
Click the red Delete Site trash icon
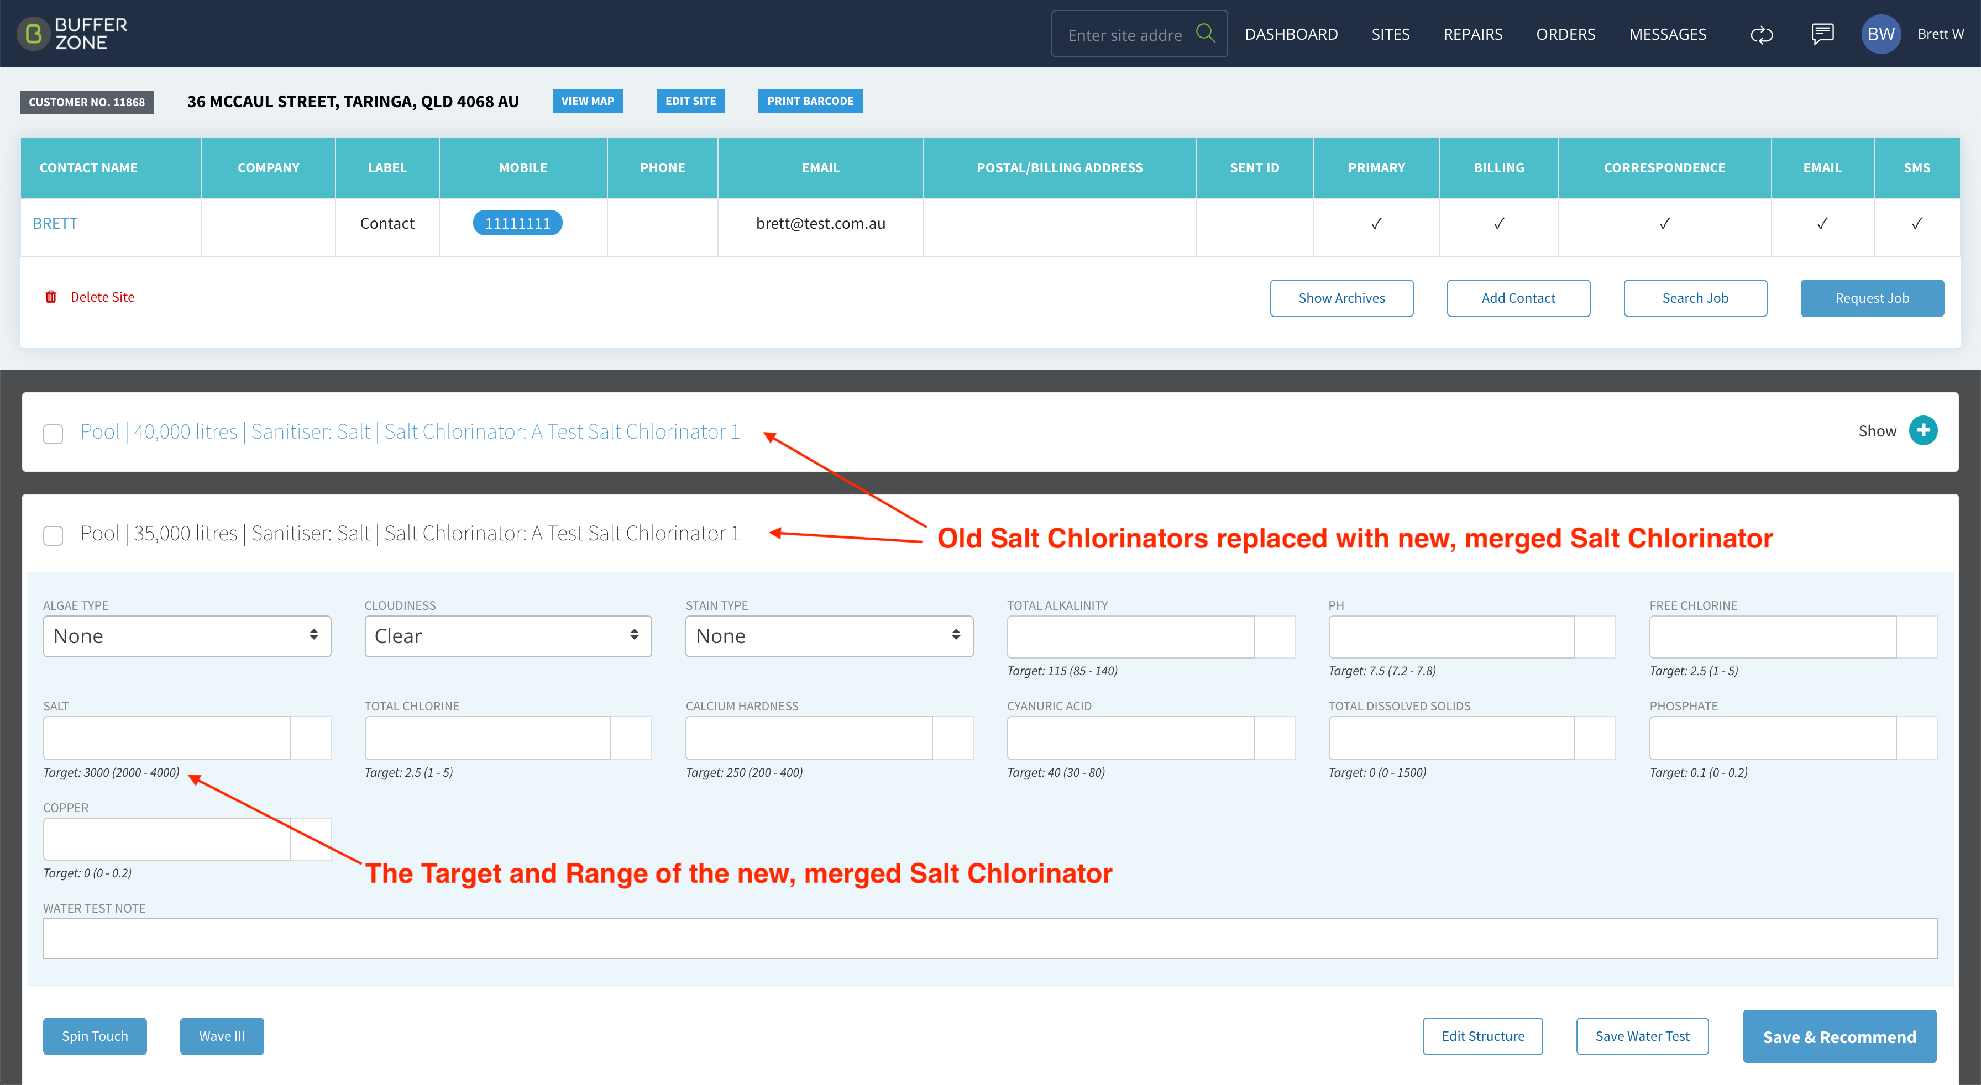coord(51,297)
